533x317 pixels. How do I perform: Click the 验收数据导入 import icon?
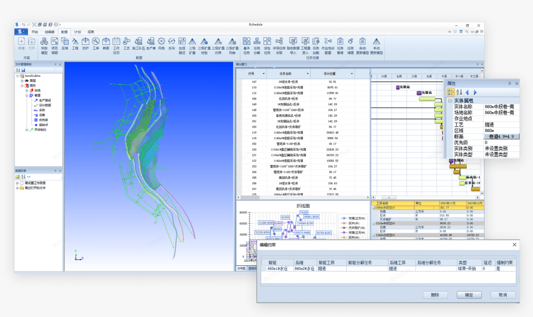(x=293, y=45)
